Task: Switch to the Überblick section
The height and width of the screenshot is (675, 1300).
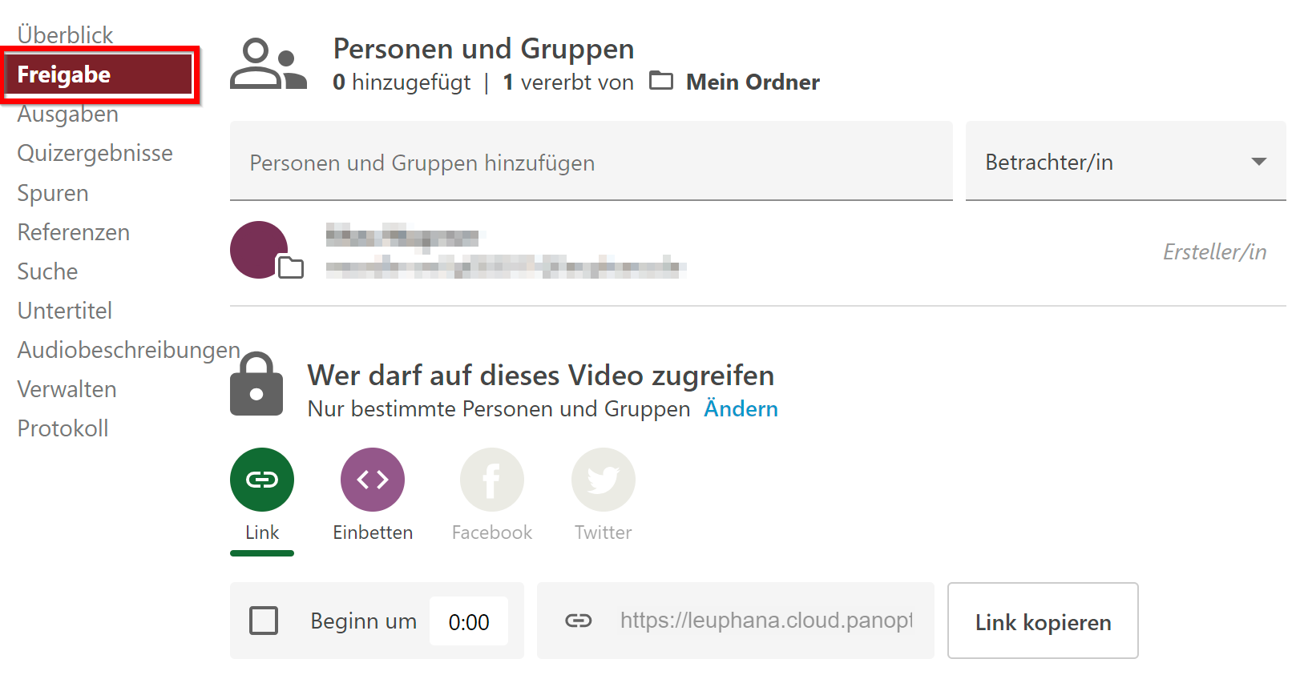Action: click(66, 35)
